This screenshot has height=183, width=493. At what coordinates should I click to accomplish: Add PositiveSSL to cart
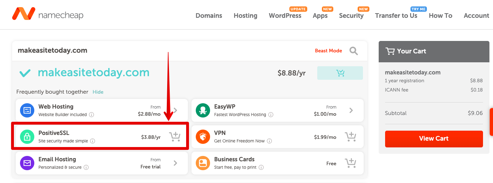click(175, 137)
